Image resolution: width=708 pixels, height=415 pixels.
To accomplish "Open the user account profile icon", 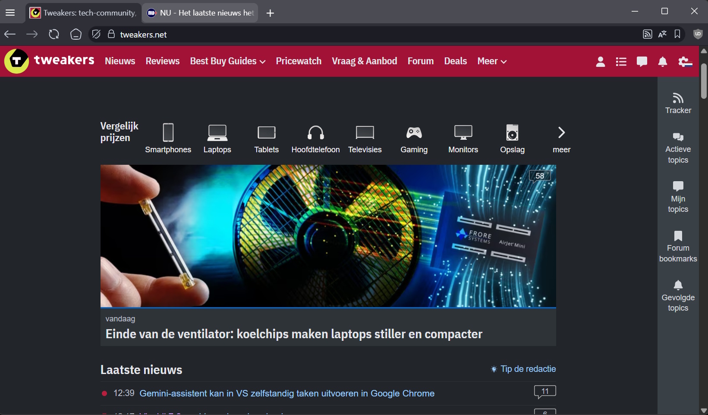I will (600, 62).
